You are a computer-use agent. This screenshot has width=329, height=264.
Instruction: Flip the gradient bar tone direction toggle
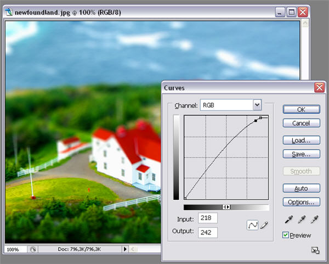point(226,207)
